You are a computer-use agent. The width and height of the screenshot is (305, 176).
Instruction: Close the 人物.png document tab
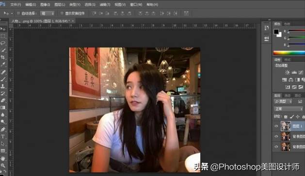[x=73, y=21]
